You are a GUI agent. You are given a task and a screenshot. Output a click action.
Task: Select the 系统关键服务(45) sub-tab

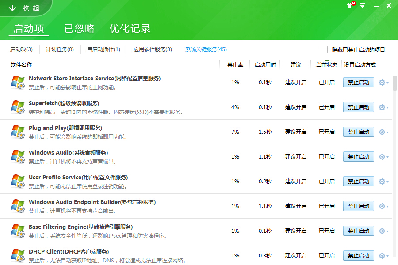click(206, 49)
